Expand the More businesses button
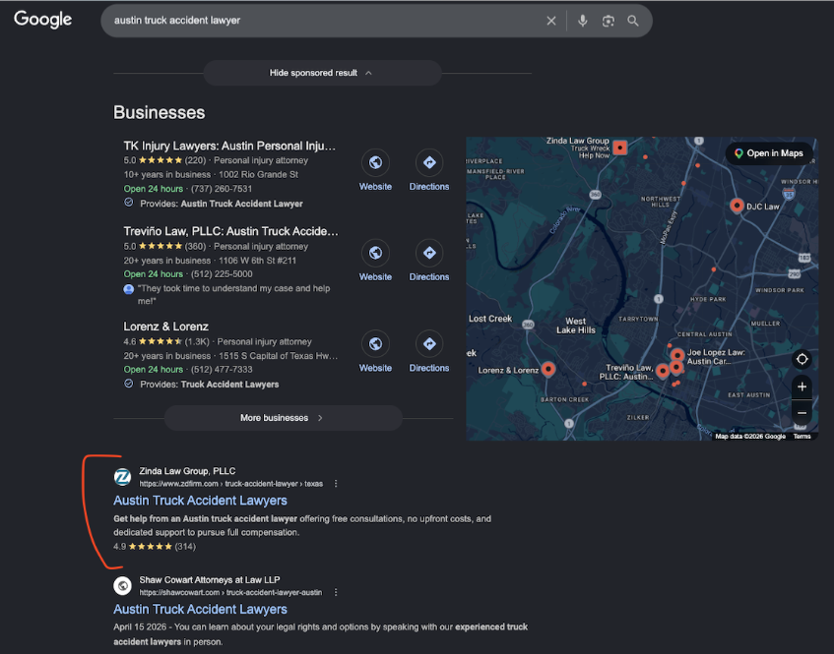834x654 pixels. click(x=283, y=418)
